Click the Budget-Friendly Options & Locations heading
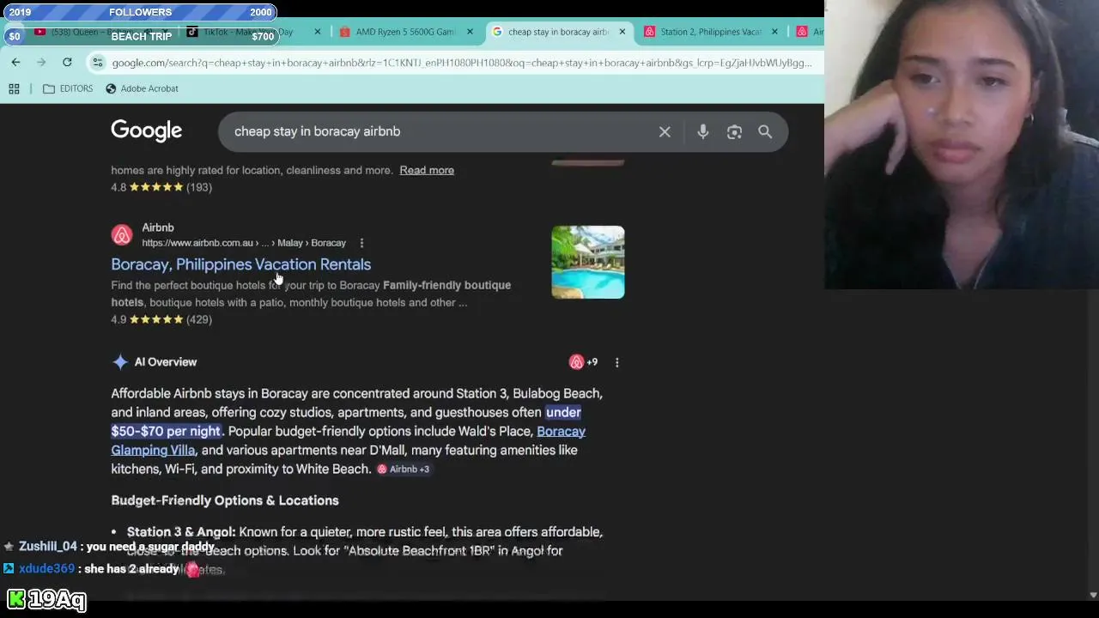Viewport: 1099px width, 618px height. [x=225, y=500]
